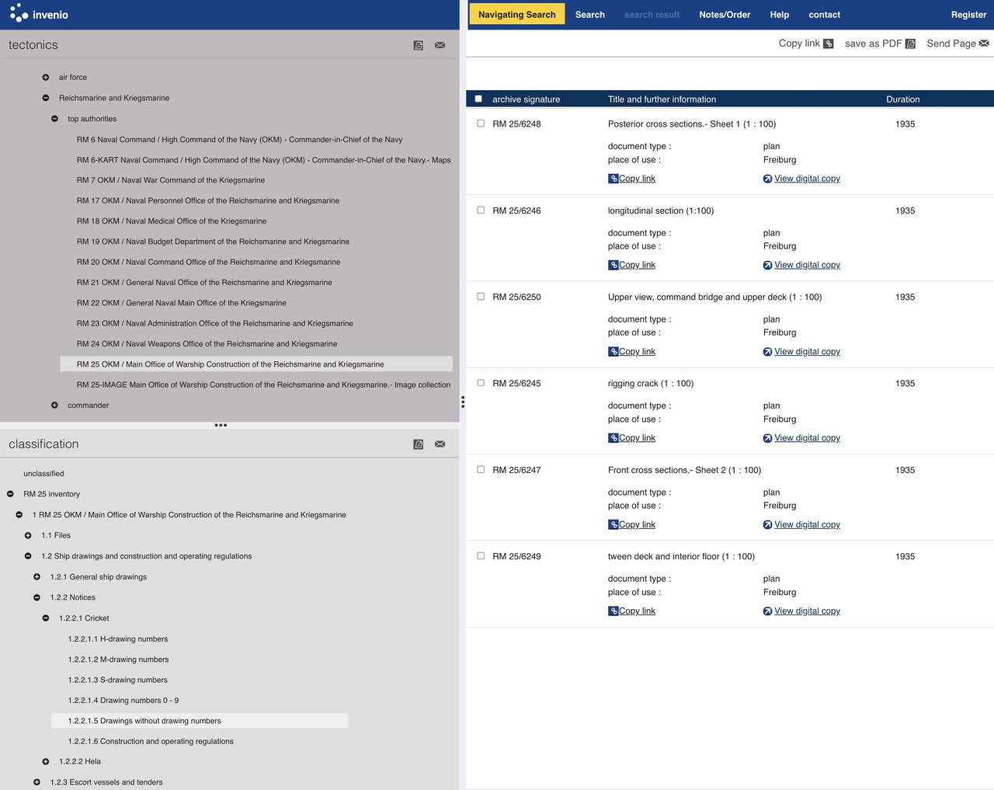
Task: Select the unclassified tree item
Action: click(43, 474)
